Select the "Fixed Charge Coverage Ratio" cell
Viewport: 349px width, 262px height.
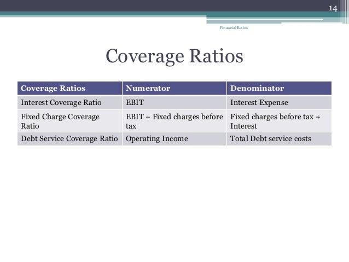(69, 121)
